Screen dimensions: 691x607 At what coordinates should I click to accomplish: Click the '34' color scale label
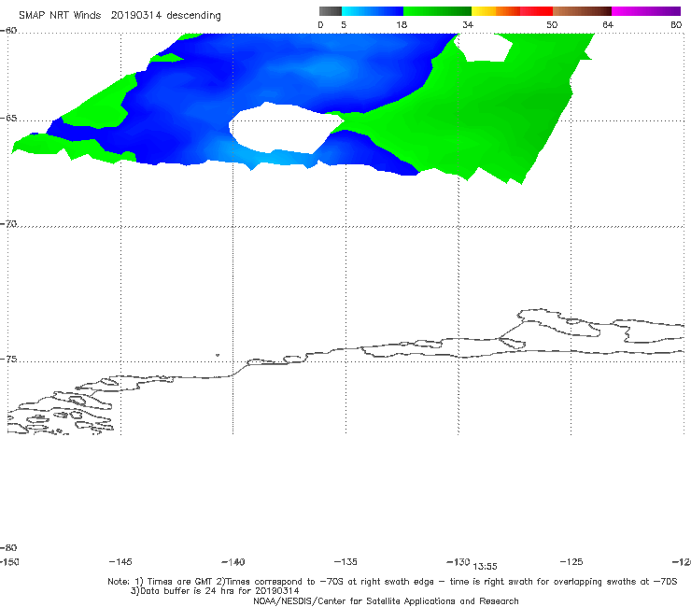pos(468,25)
